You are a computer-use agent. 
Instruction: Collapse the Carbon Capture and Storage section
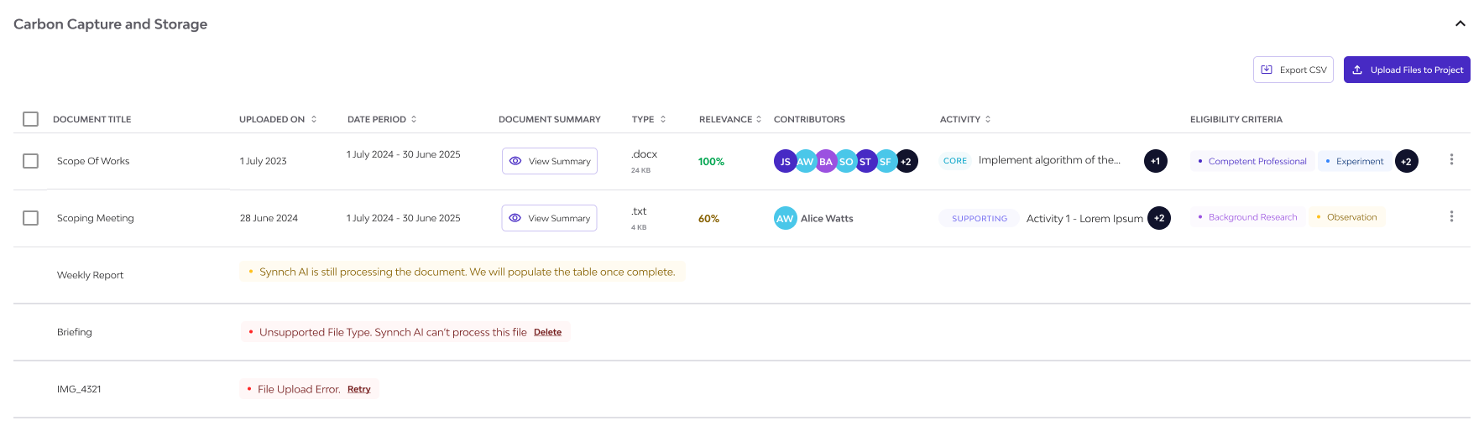(x=1460, y=23)
